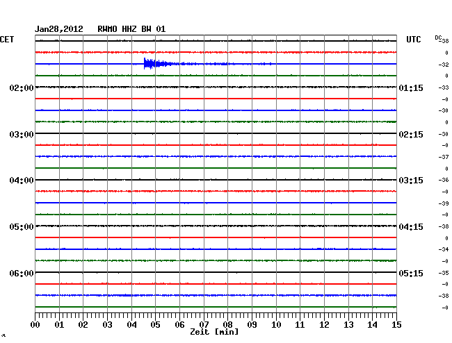Select the 06:00 CET time label
Screen dimensions: 452x343
[x=22, y=273]
